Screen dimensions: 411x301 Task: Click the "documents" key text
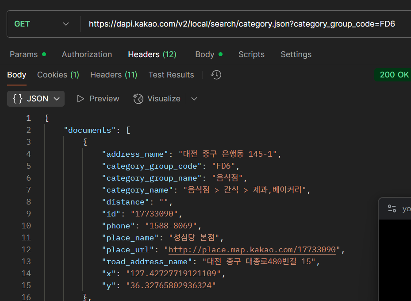90,130
